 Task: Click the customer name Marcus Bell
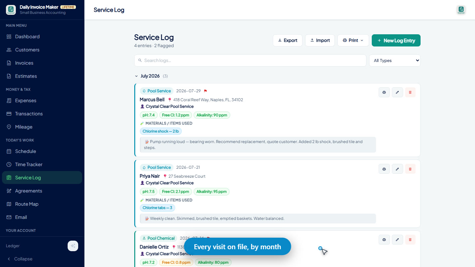tap(152, 100)
